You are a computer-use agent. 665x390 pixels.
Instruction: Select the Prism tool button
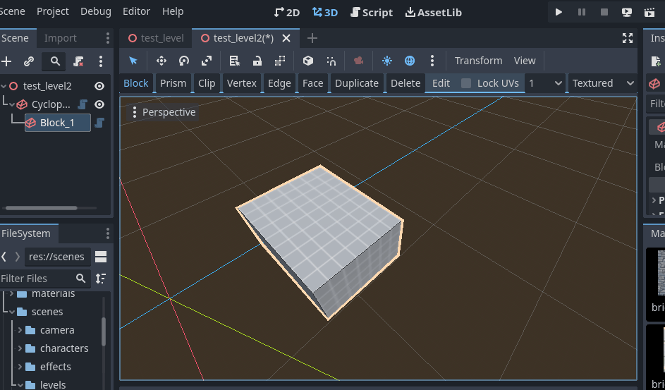point(173,83)
